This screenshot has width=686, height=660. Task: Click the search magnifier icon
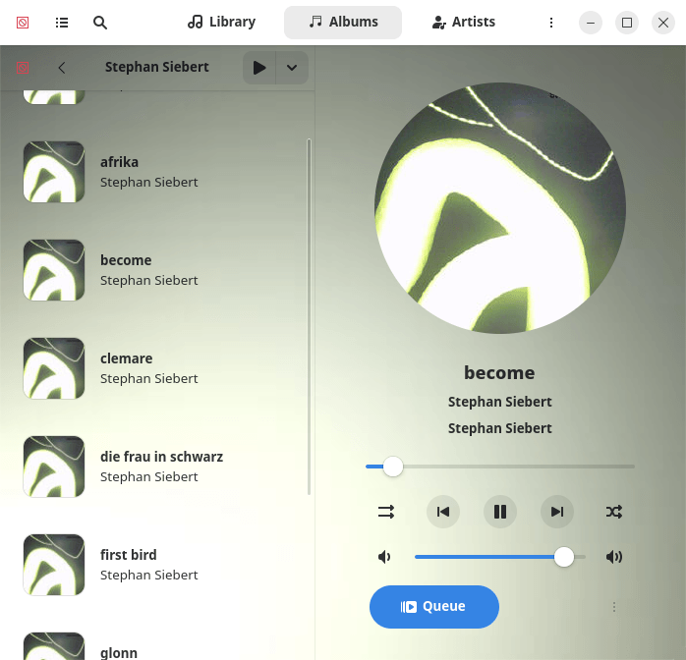click(100, 22)
